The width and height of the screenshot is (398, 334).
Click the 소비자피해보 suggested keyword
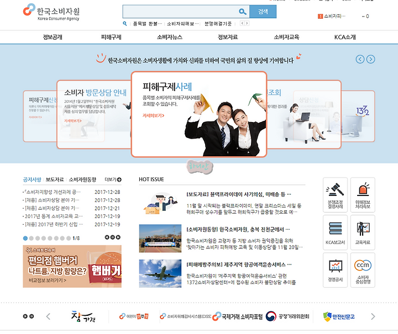coord(183,24)
